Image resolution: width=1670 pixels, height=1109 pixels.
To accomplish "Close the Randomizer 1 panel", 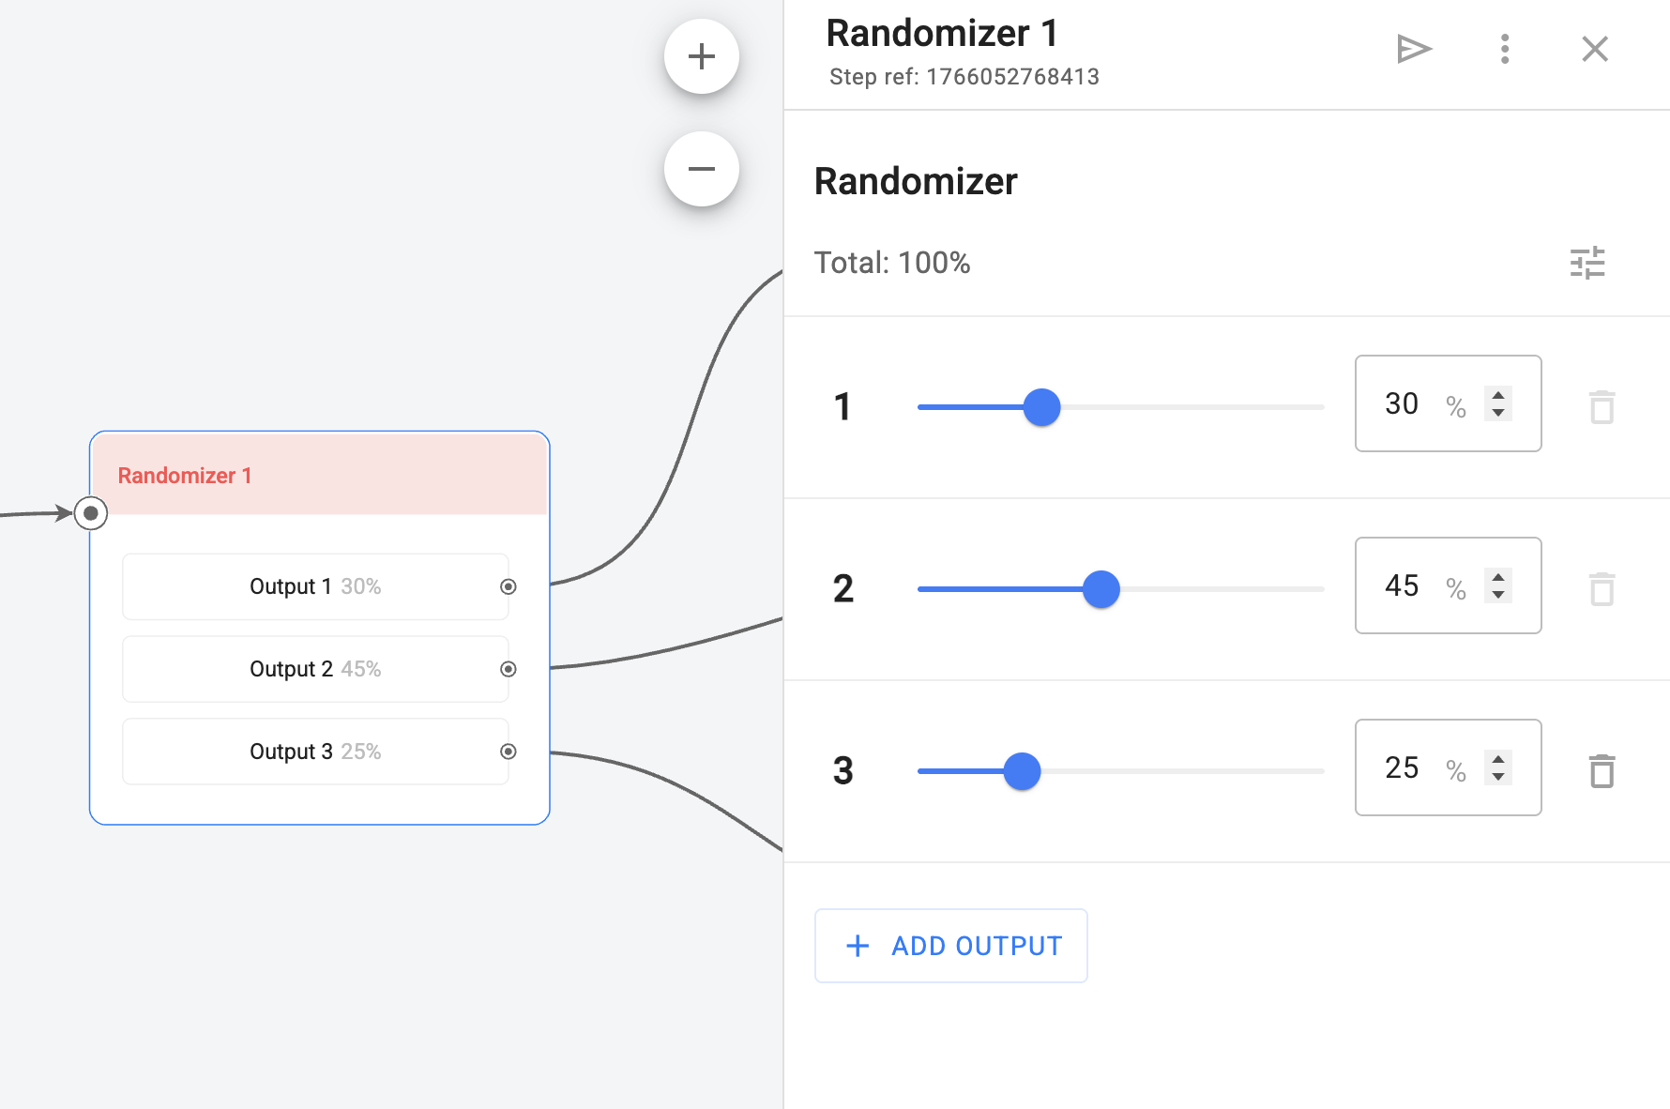I will point(1595,49).
